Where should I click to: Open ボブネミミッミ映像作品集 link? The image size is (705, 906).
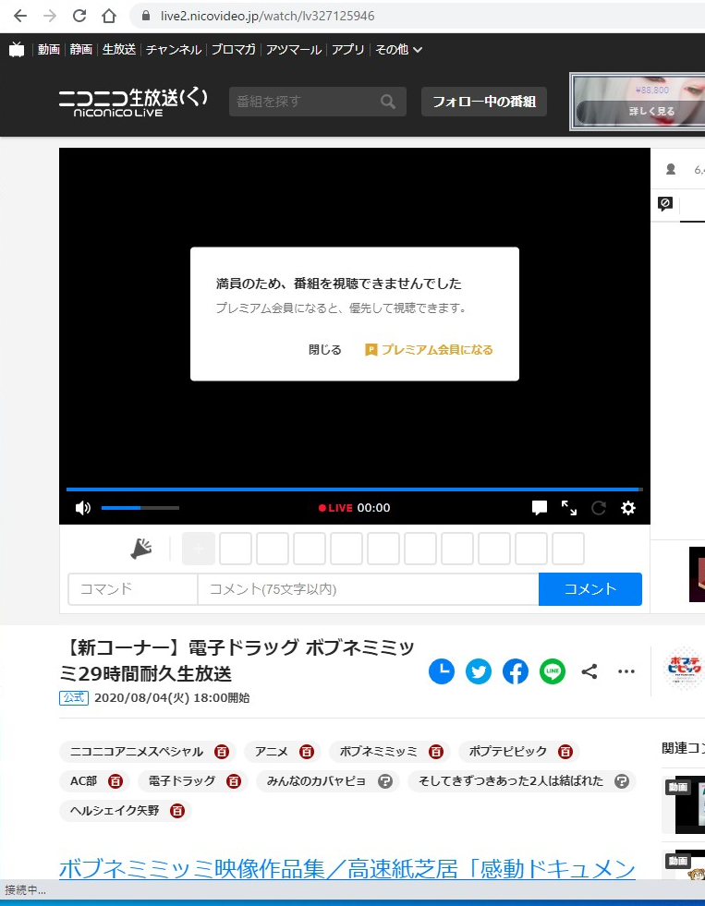[347, 869]
